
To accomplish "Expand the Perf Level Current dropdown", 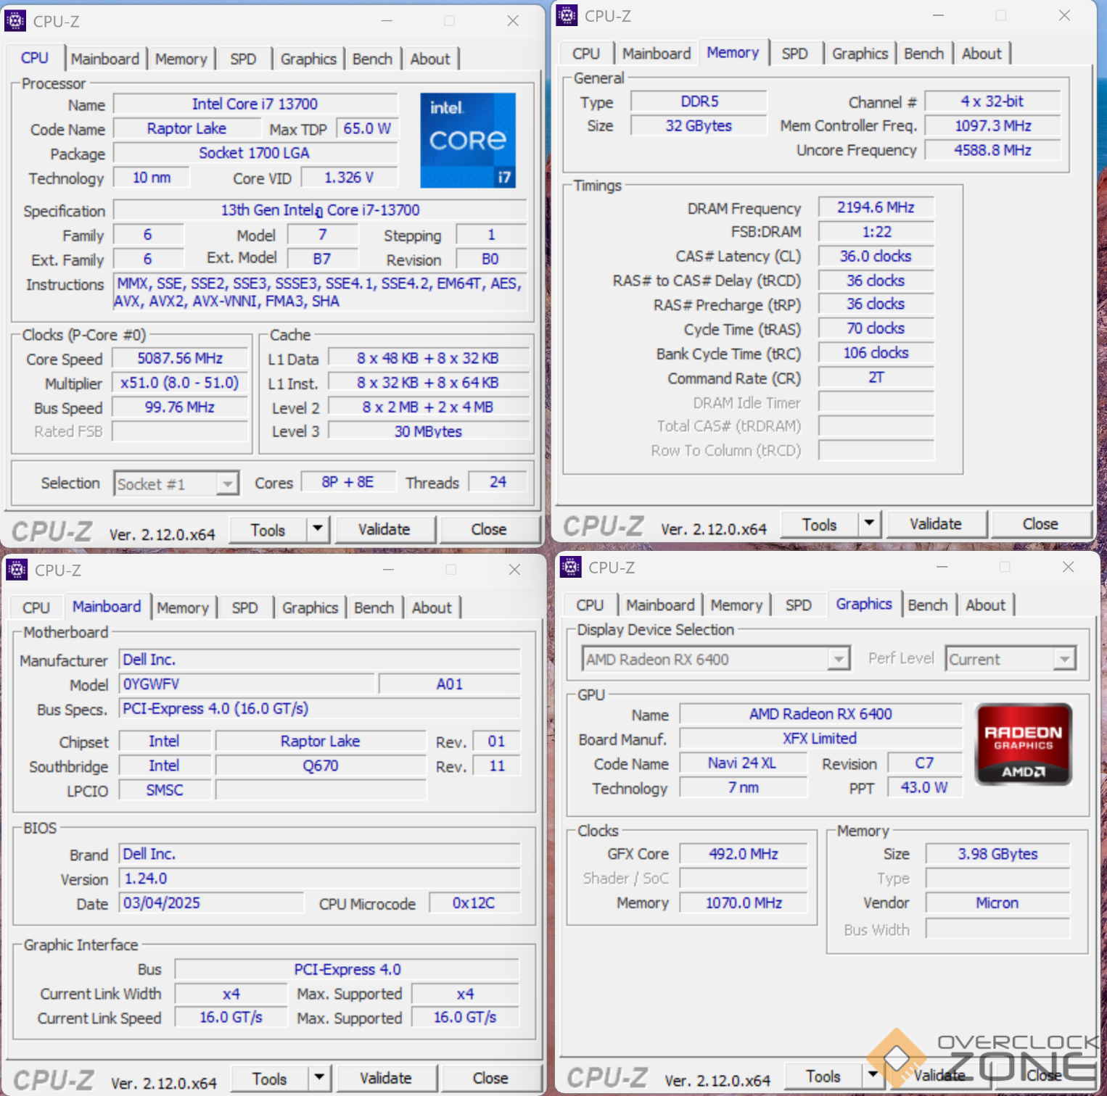I will [1064, 659].
